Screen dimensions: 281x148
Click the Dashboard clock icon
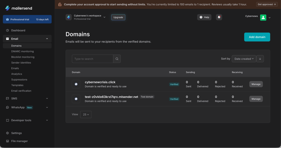coord(7,30)
